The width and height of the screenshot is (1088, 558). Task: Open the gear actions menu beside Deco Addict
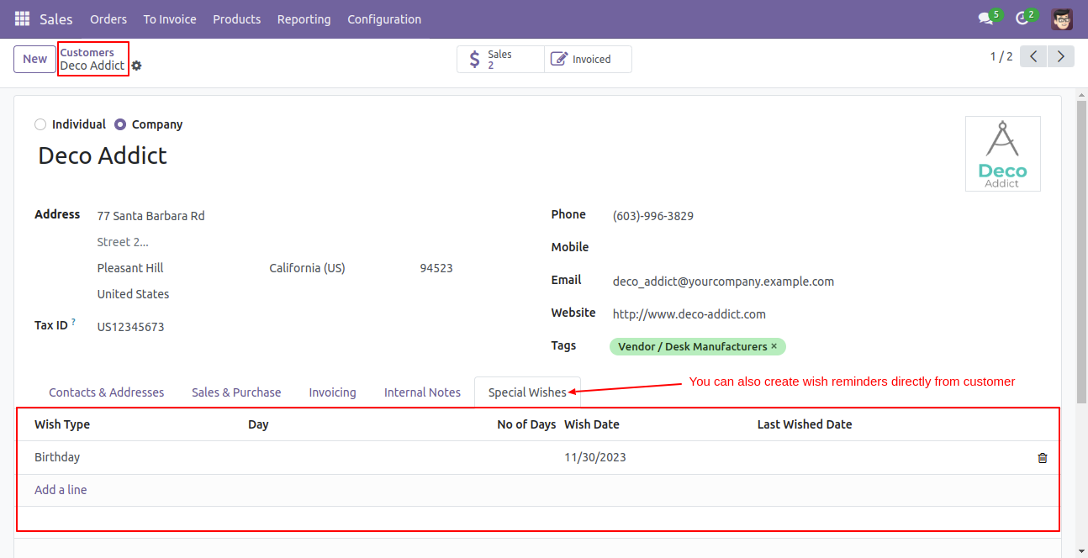[136, 66]
